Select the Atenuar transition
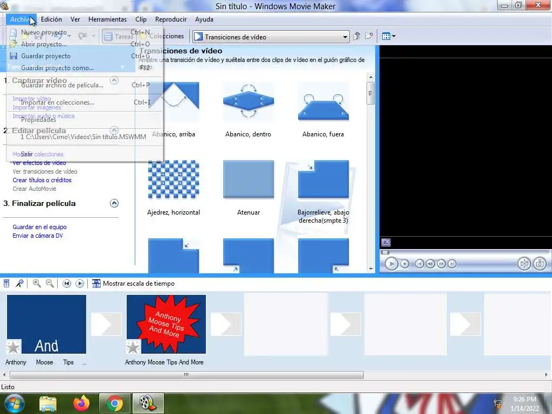Viewport: 552px width, 414px height. tap(248, 187)
